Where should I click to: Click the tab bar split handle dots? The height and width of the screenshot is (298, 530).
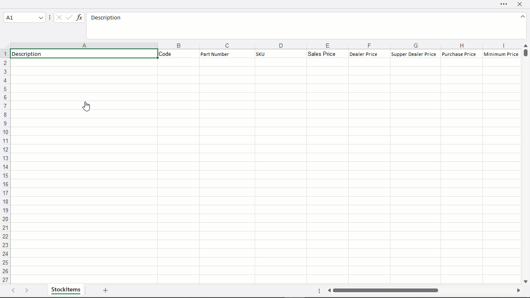[x=319, y=291]
